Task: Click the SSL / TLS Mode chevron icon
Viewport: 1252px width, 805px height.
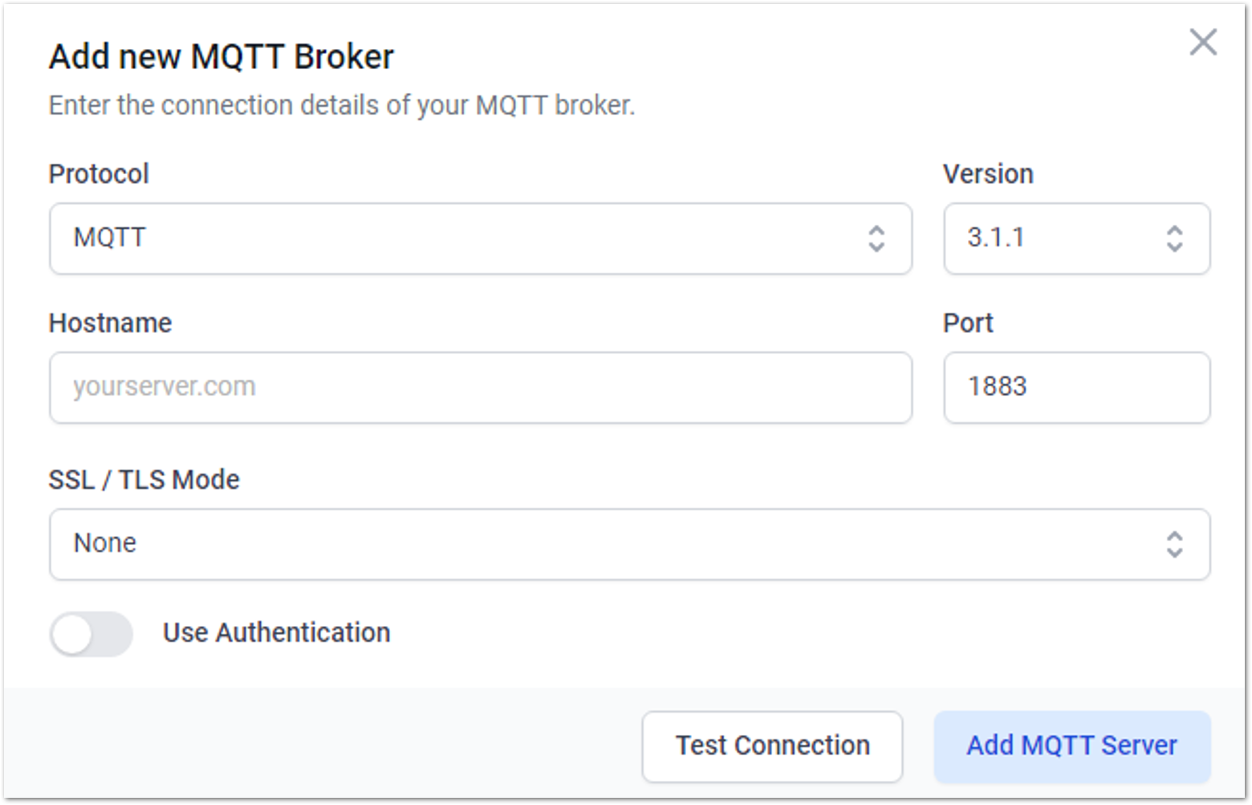Action: pyautogui.click(x=1174, y=544)
